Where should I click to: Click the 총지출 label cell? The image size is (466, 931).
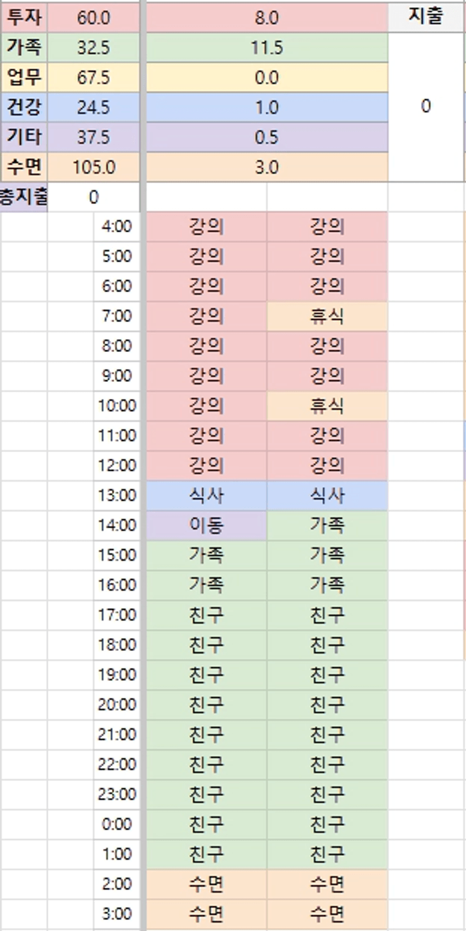tap(24, 197)
